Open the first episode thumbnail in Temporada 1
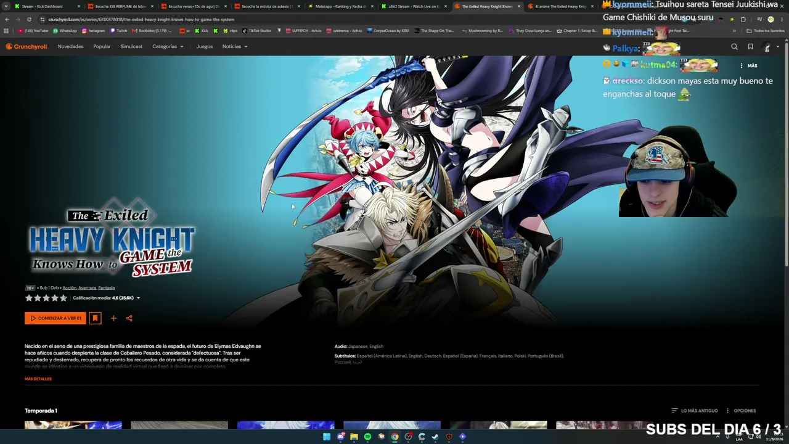789x444 pixels. click(73, 425)
